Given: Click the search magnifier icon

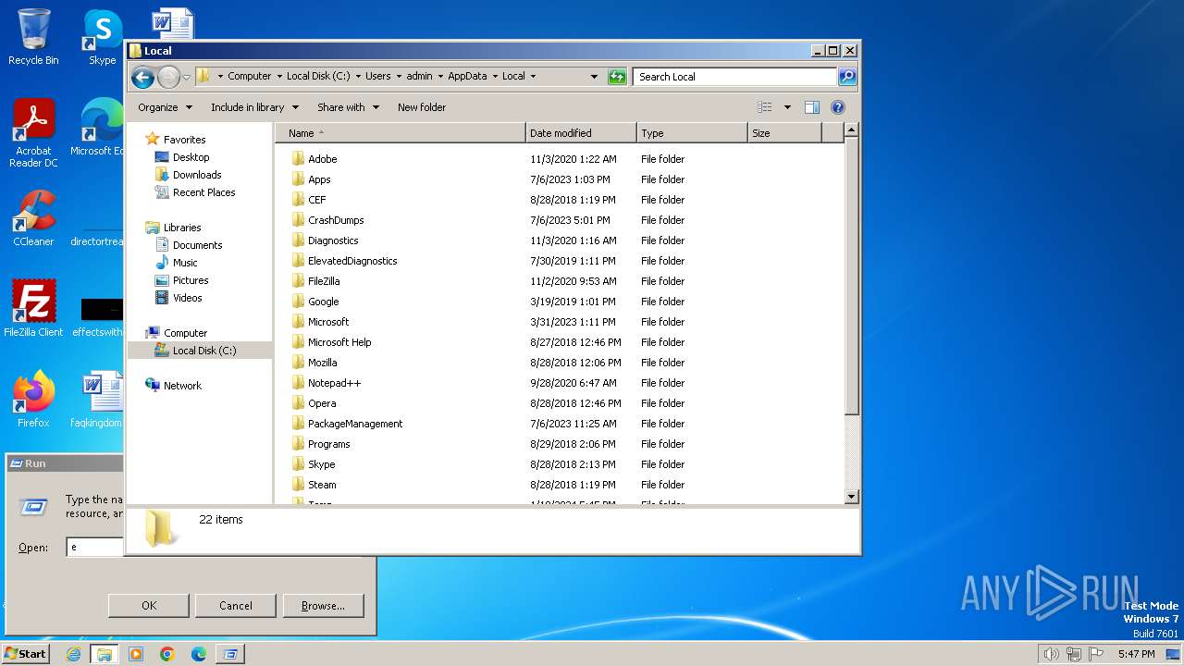Looking at the screenshot, I should [x=846, y=77].
